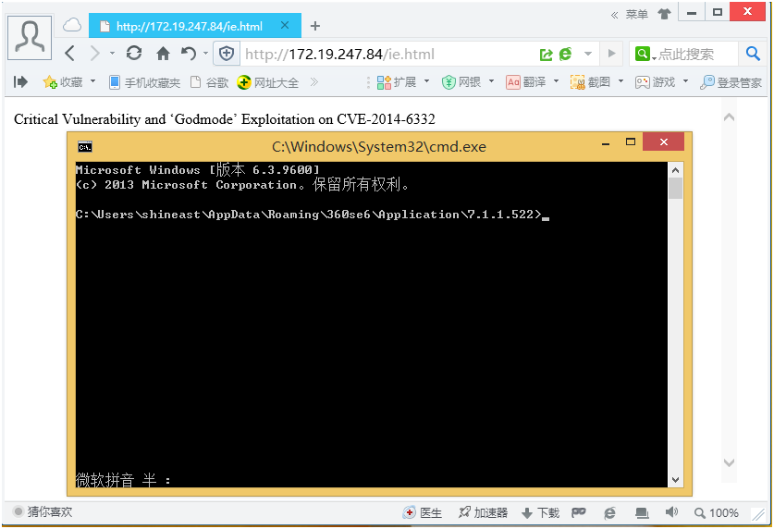
Task: Show more bookmarks with chevron
Action: [313, 82]
